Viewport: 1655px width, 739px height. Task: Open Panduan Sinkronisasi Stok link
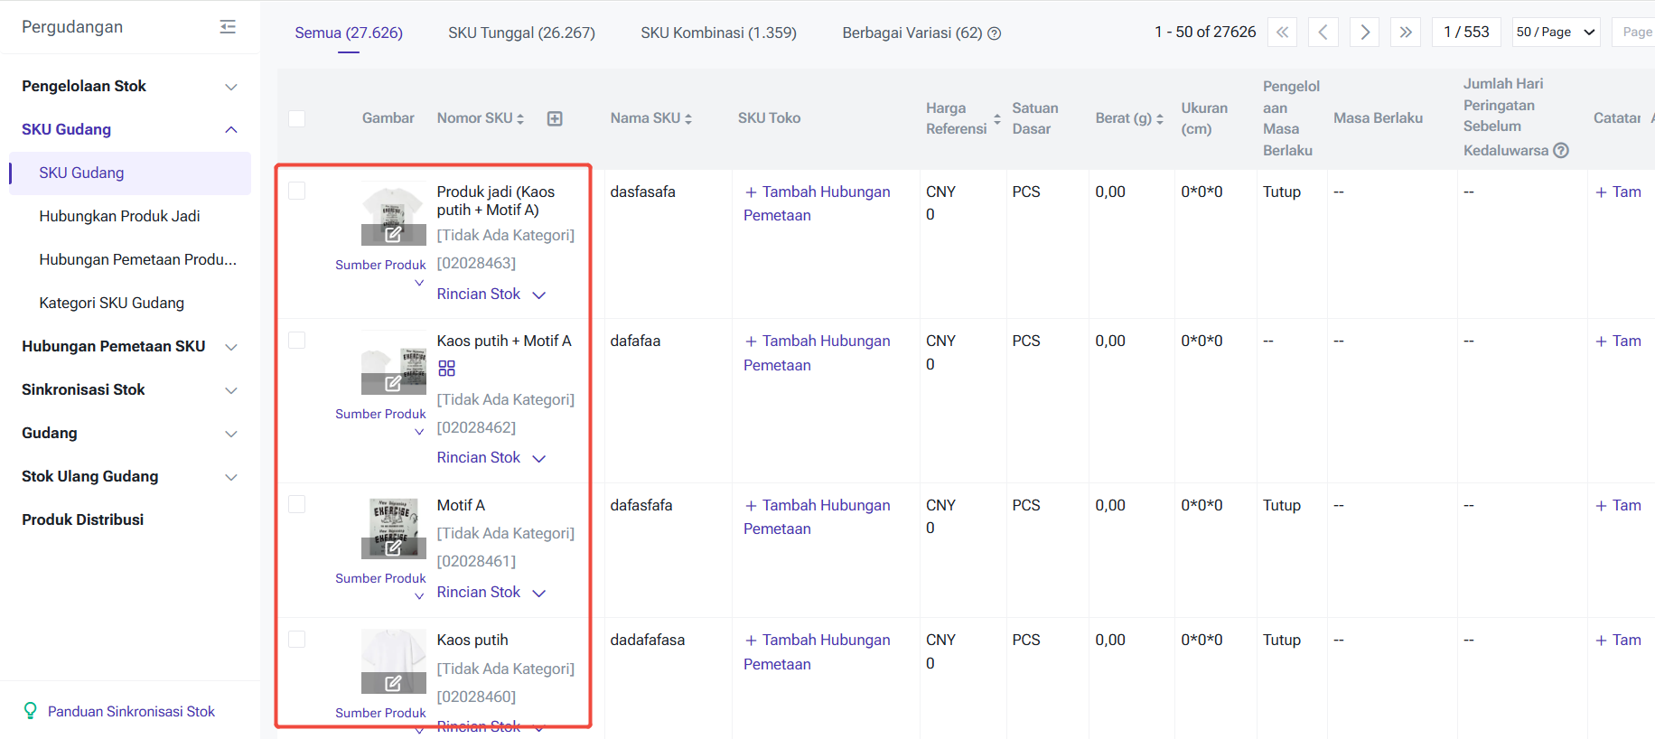coord(131,712)
